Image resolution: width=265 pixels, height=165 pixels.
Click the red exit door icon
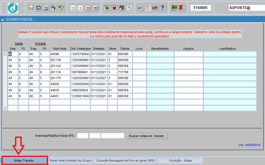pyautogui.click(x=181, y=8)
